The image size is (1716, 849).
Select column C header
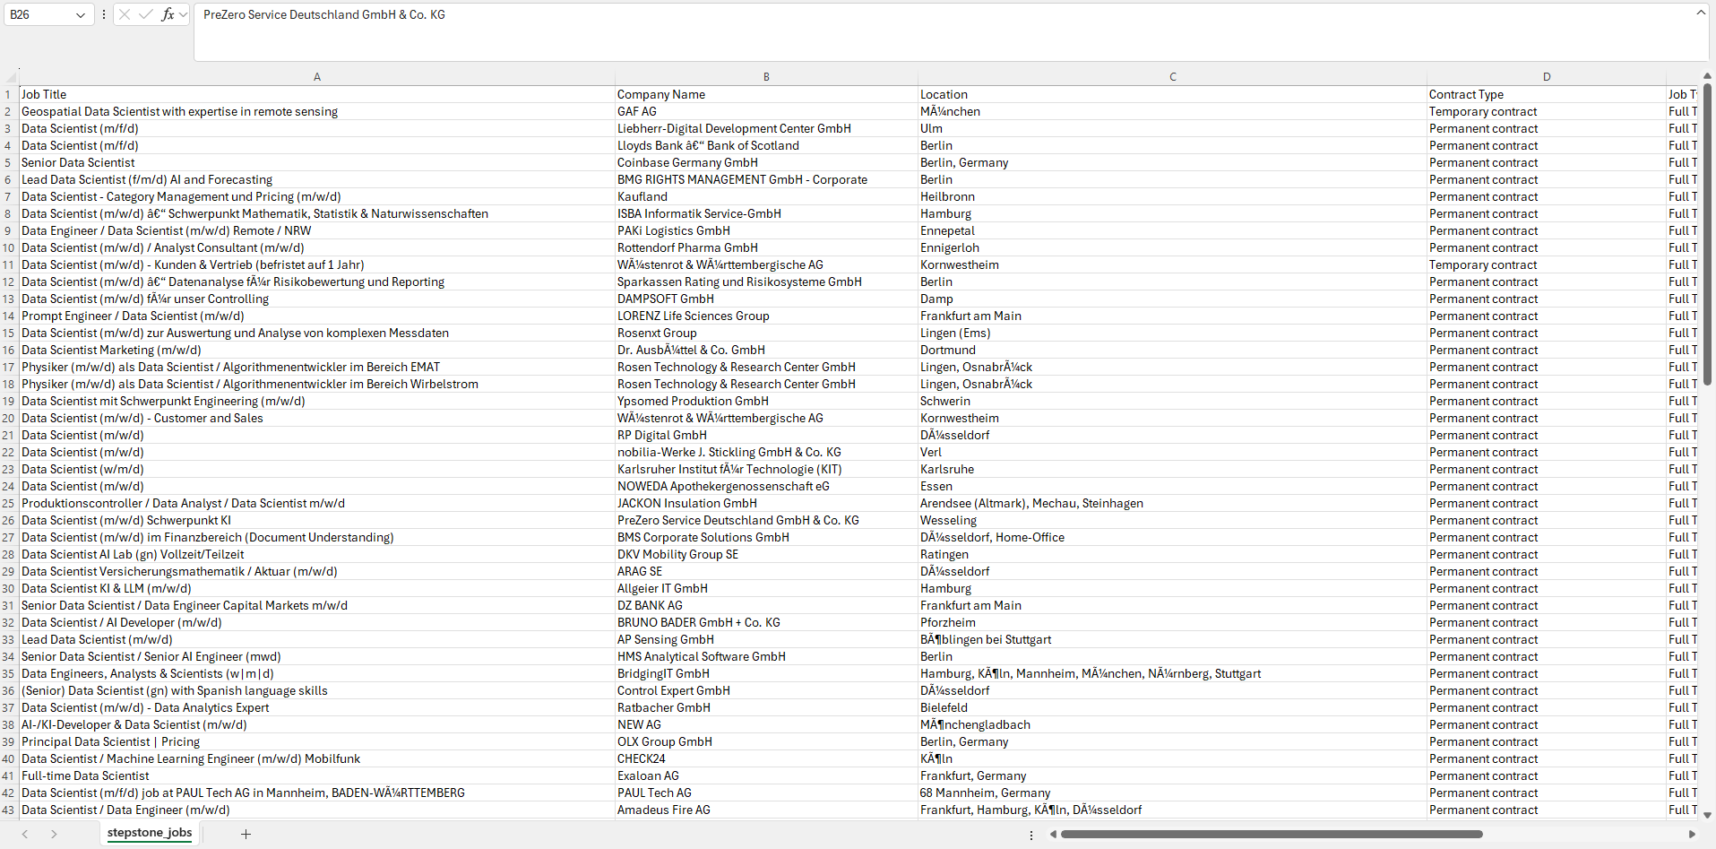tap(1172, 77)
